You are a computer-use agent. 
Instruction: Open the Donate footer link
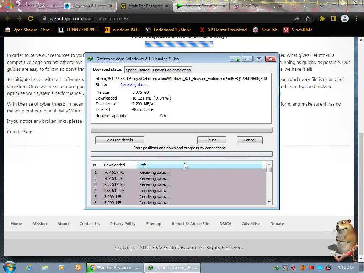[277, 224]
